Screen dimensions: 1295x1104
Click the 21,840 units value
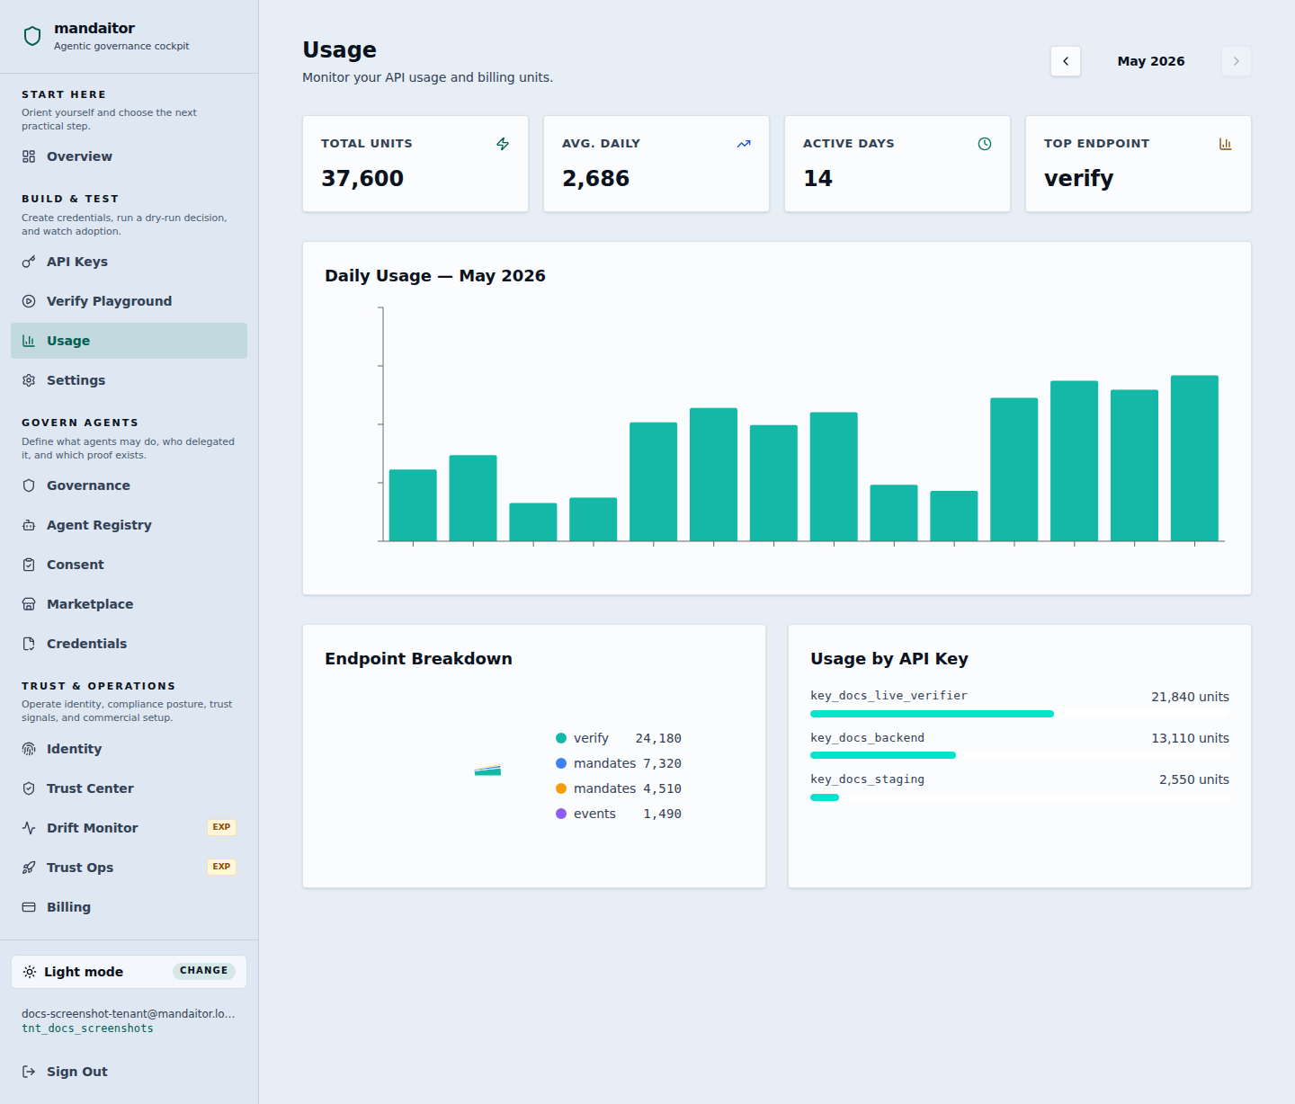[1190, 697]
